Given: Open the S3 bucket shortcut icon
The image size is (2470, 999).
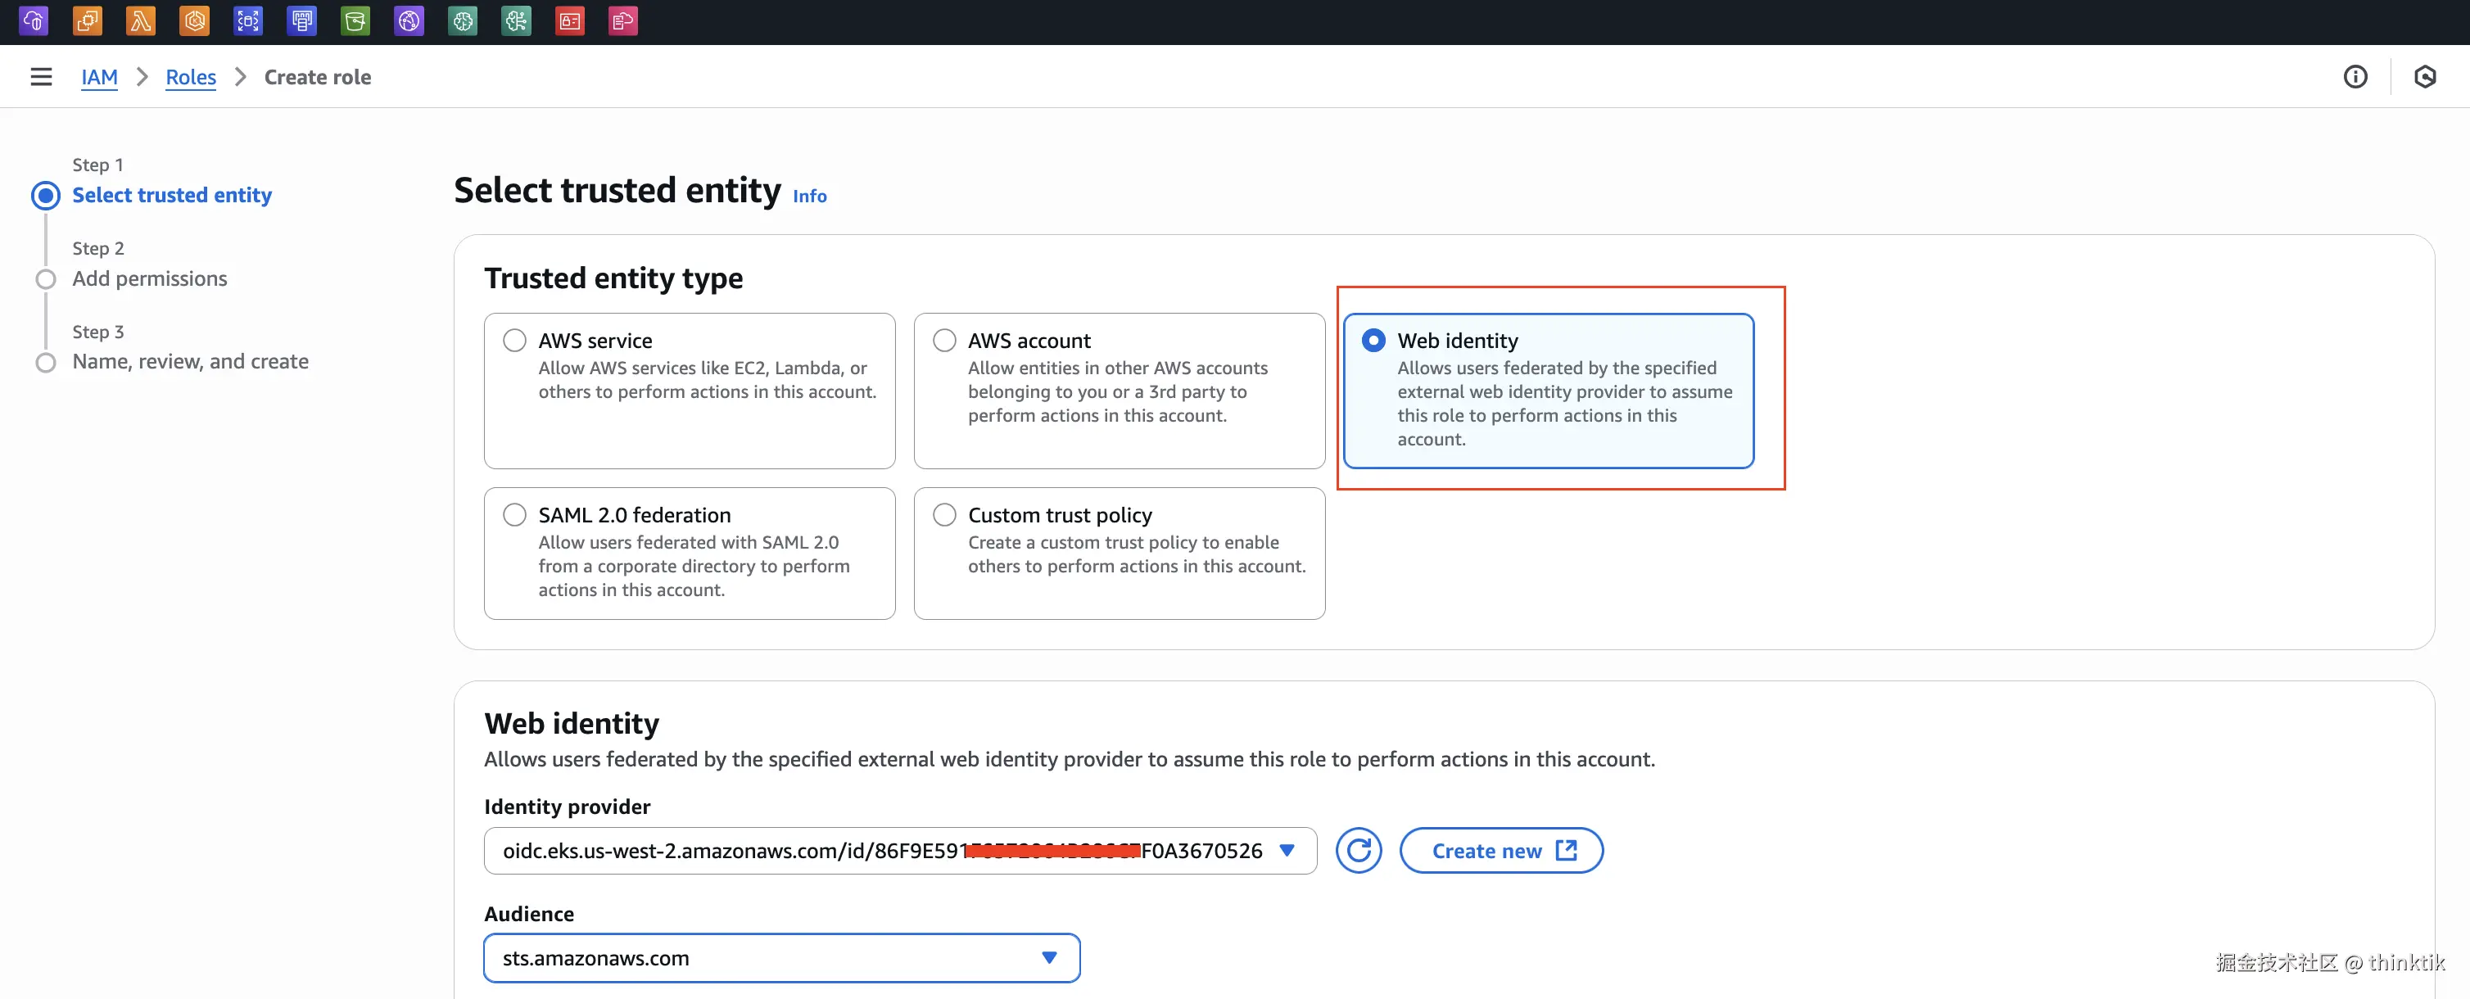Looking at the screenshot, I should pyautogui.click(x=355, y=20).
